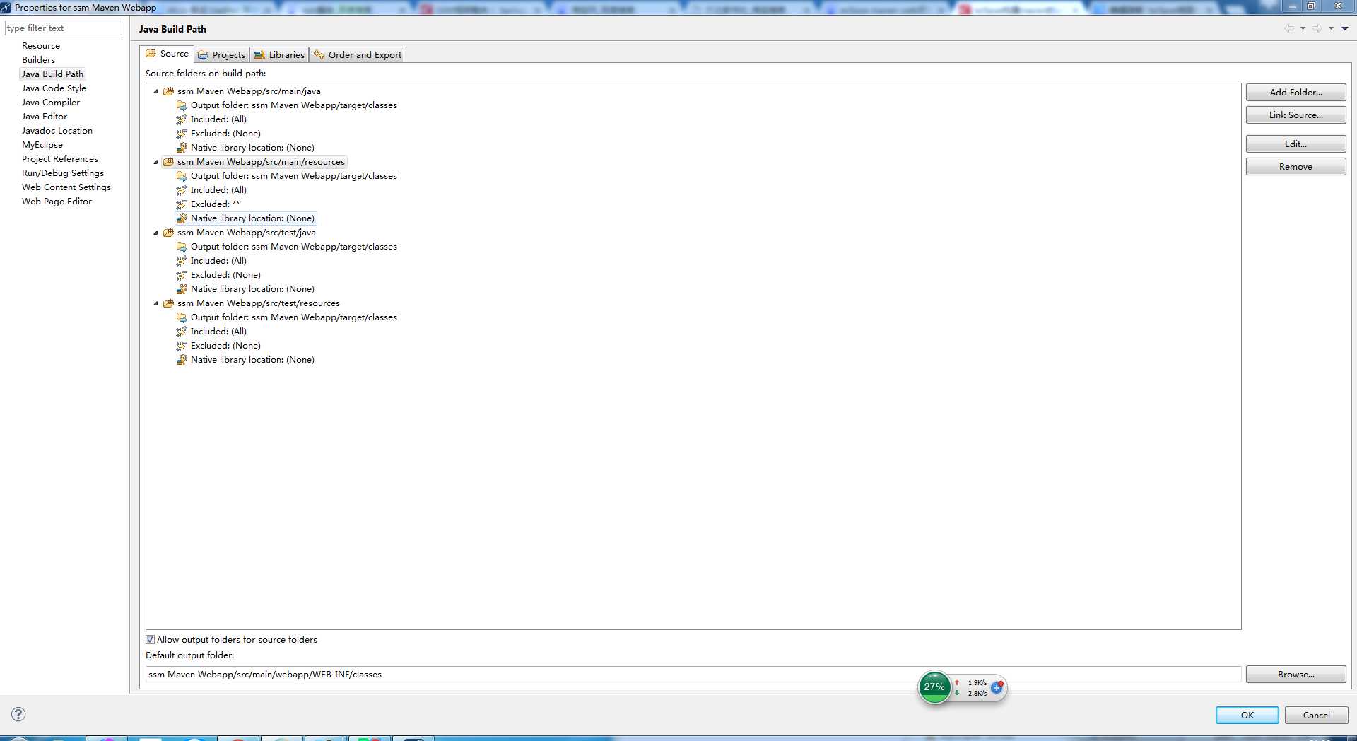Image resolution: width=1357 pixels, height=741 pixels.
Task: Click the Excluded icon under src/main/java
Action: click(182, 134)
